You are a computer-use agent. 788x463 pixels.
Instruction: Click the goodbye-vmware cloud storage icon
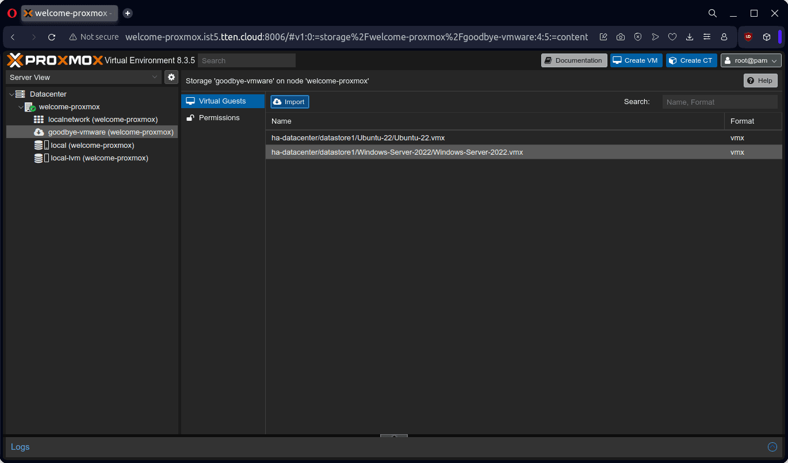pyautogui.click(x=39, y=132)
